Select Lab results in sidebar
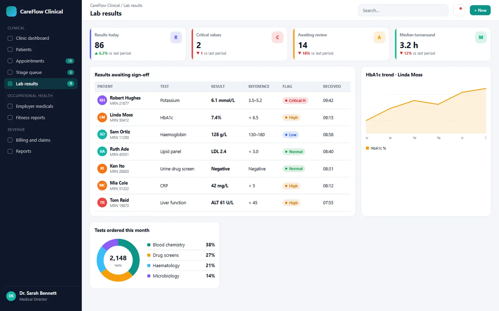The width and height of the screenshot is (499, 311). click(41, 84)
